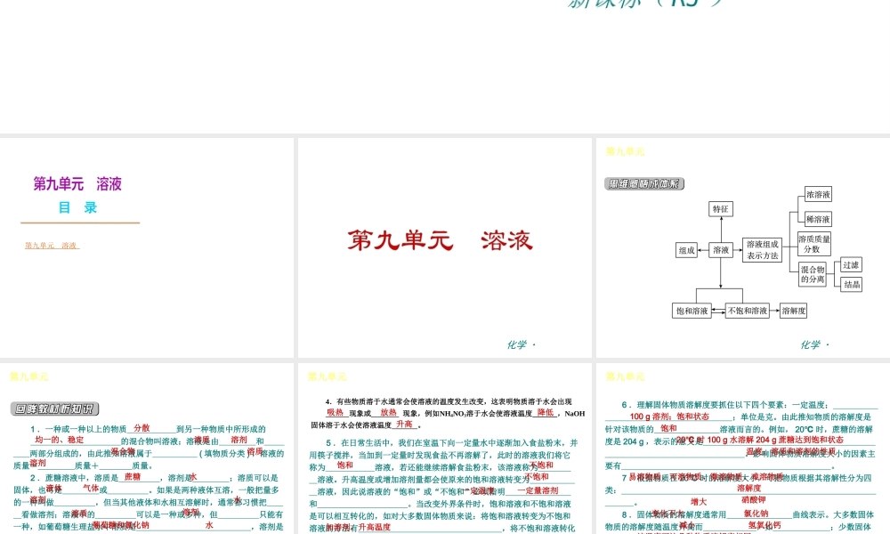Select the purple '第九单元 溶液' heading on contents slide
890x534 pixels.
pyautogui.click(x=77, y=184)
